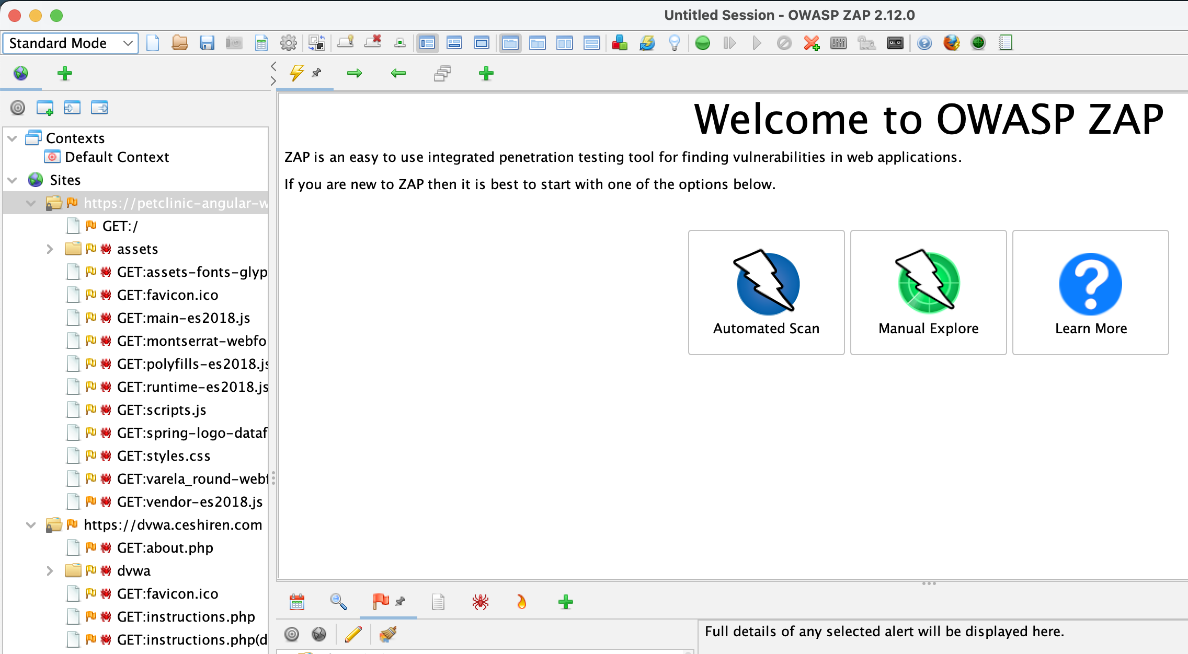Collapse the dvwa.ceshiren.com site node
1188x654 pixels.
31,525
